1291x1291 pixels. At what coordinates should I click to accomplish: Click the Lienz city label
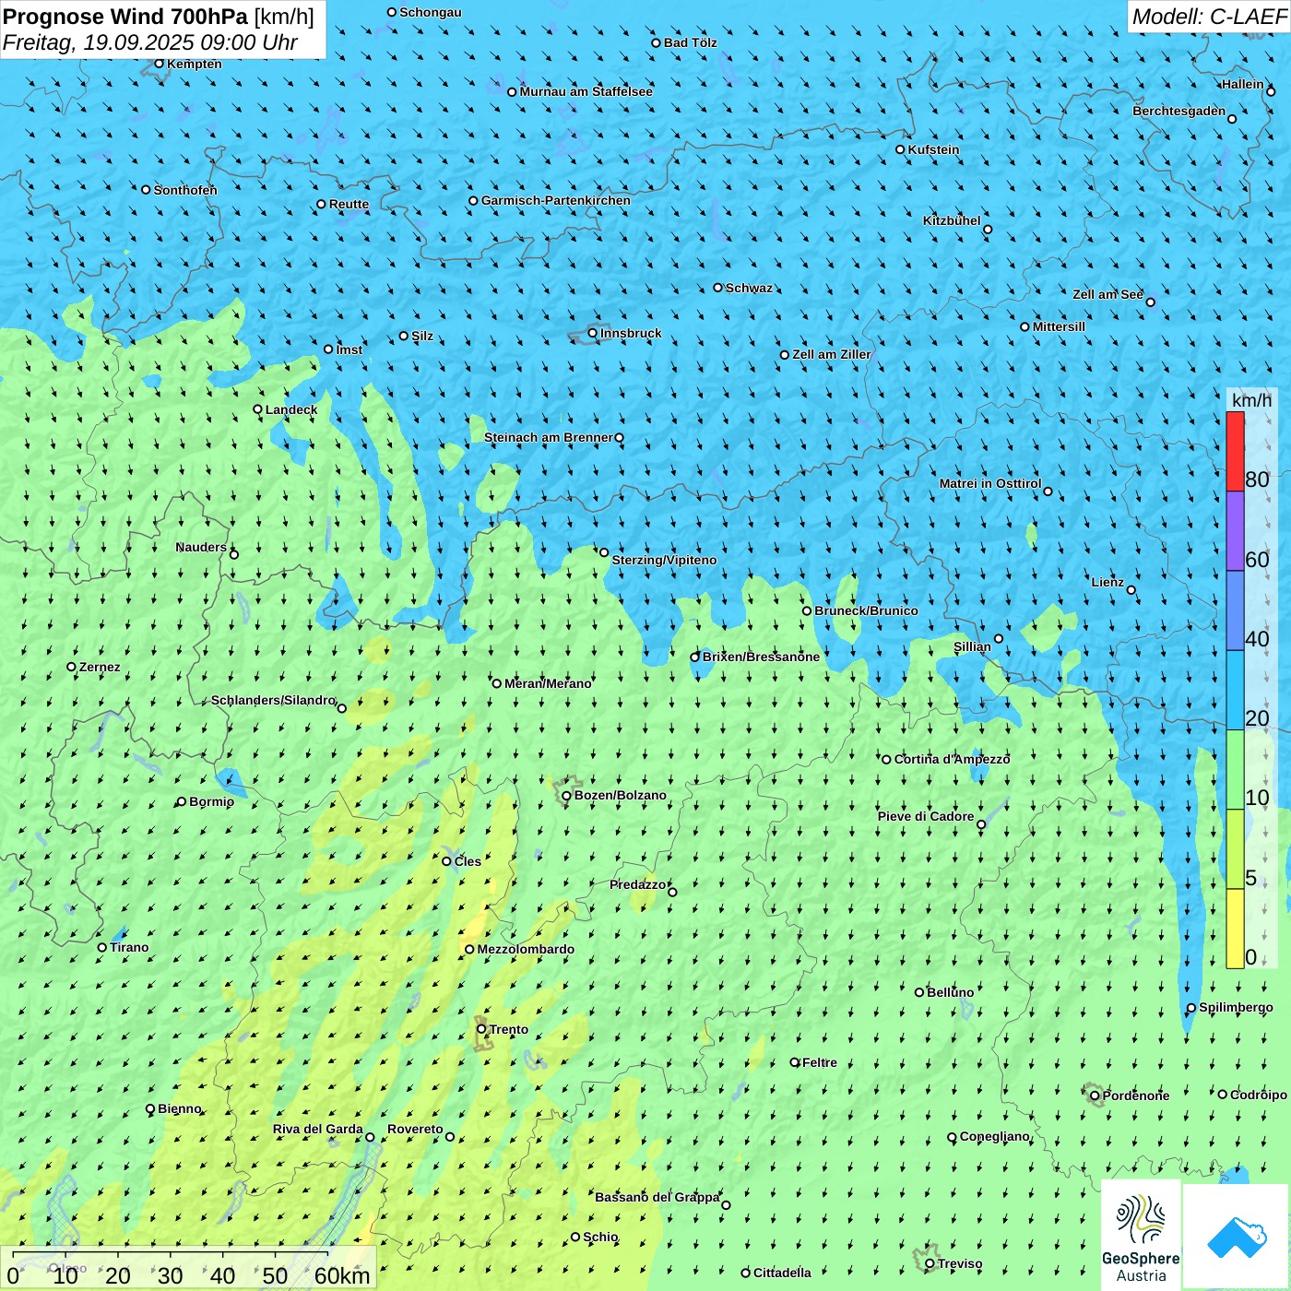point(1107,582)
